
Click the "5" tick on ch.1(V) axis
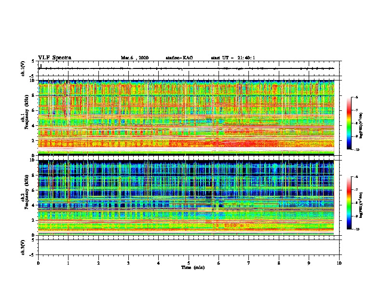[x=34, y=61]
